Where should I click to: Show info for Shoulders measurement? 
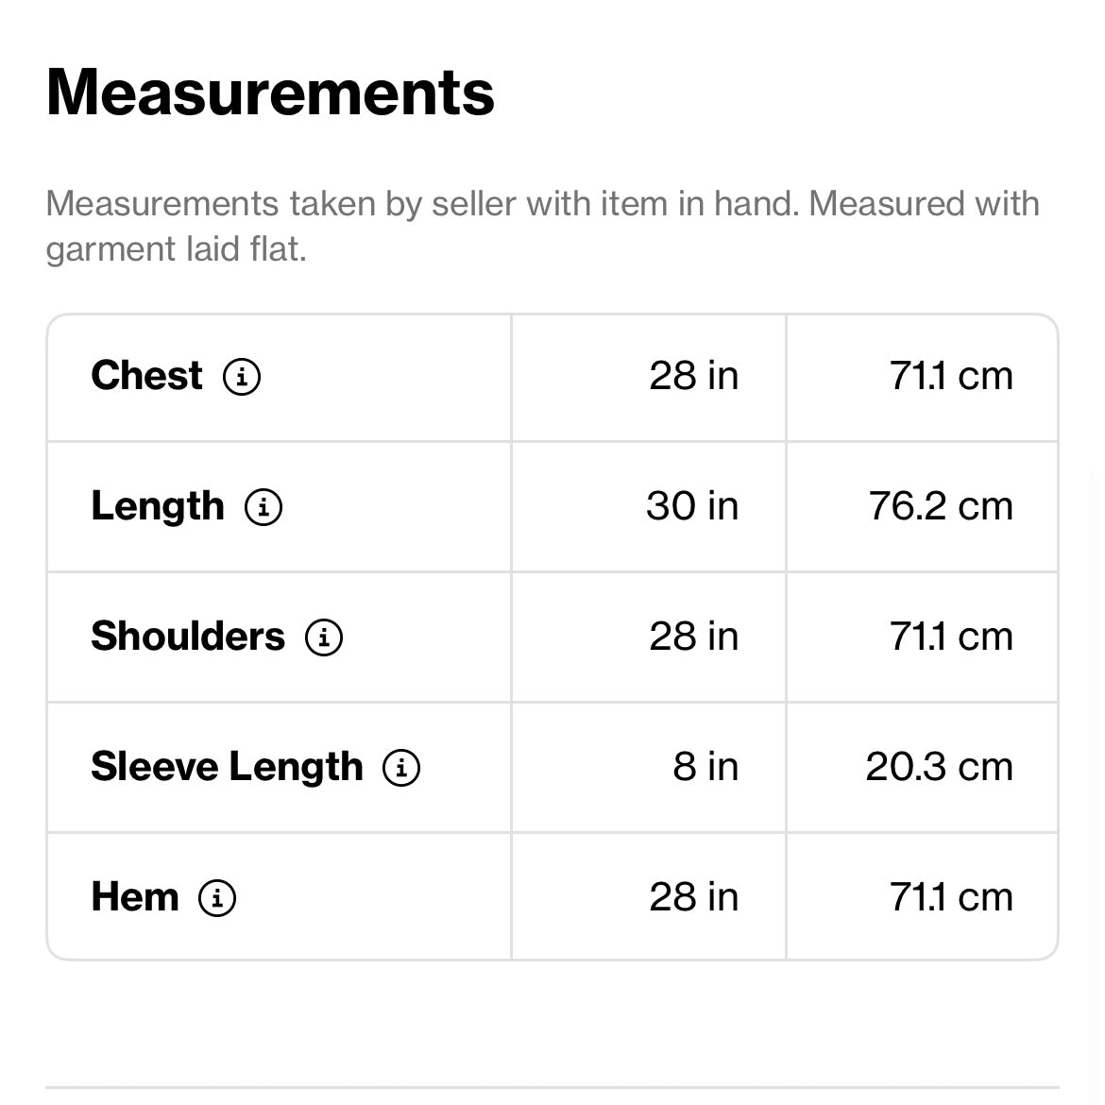point(324,637)
